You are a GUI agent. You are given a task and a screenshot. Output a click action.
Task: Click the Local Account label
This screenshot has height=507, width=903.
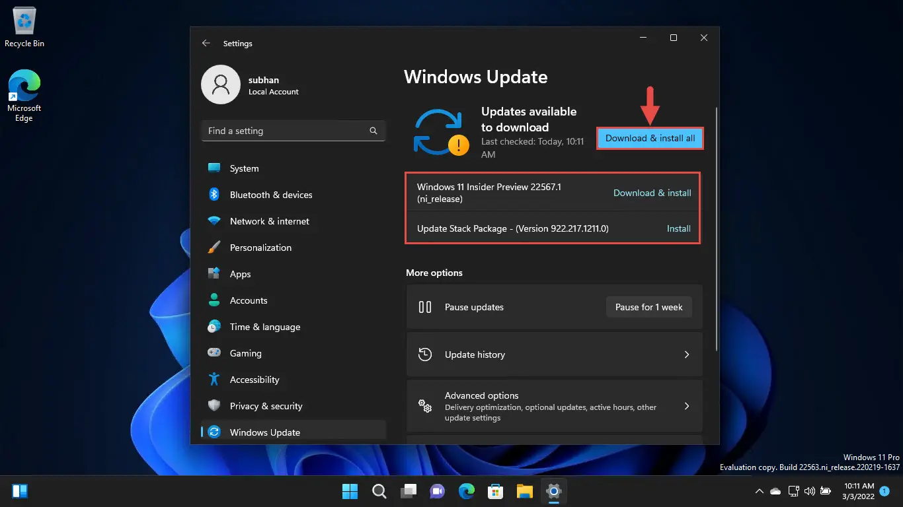coord(274,92)
